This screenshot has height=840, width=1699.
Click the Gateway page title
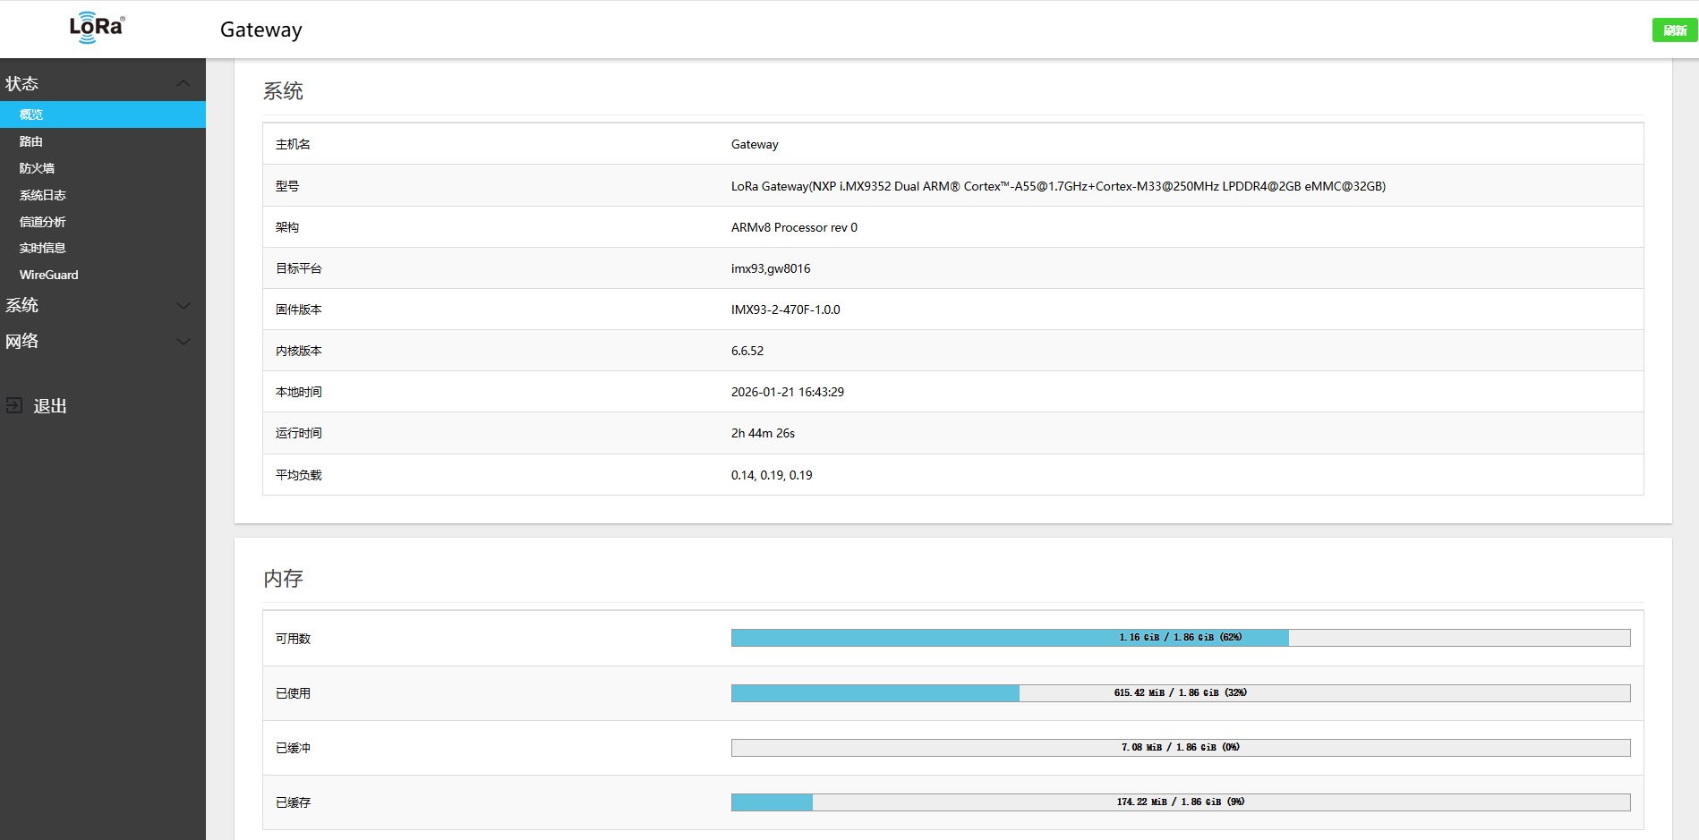coord(260,30)
